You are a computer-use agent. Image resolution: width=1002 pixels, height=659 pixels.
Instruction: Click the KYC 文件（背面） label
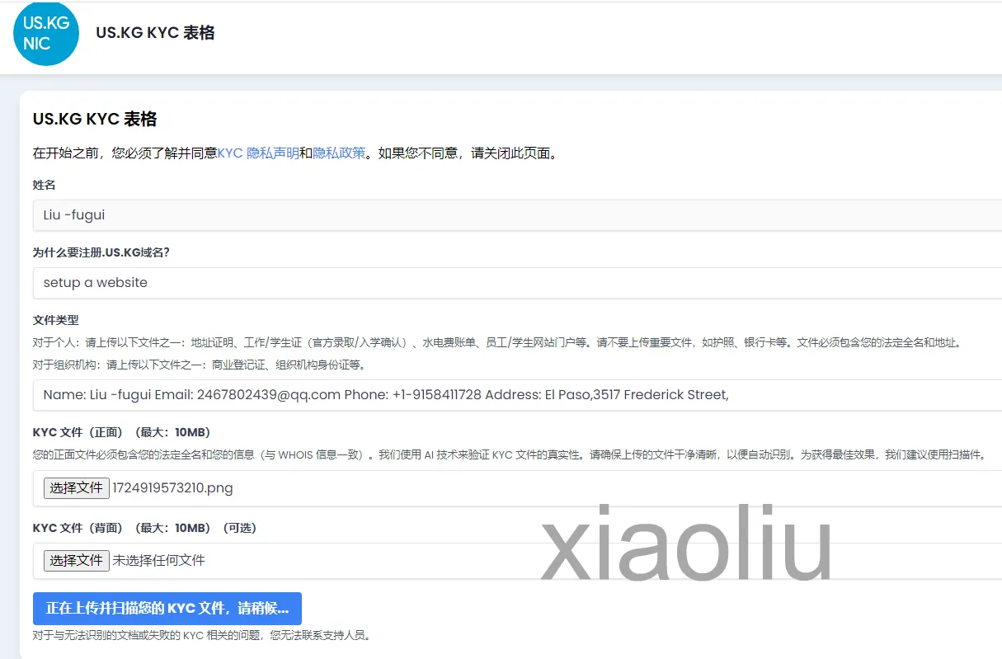[x=144, y=528]
